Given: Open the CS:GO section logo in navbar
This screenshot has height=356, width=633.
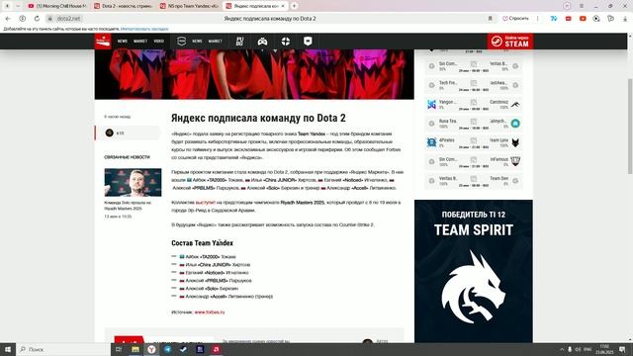Looking at the screenshot, I should tap(181, 42).
